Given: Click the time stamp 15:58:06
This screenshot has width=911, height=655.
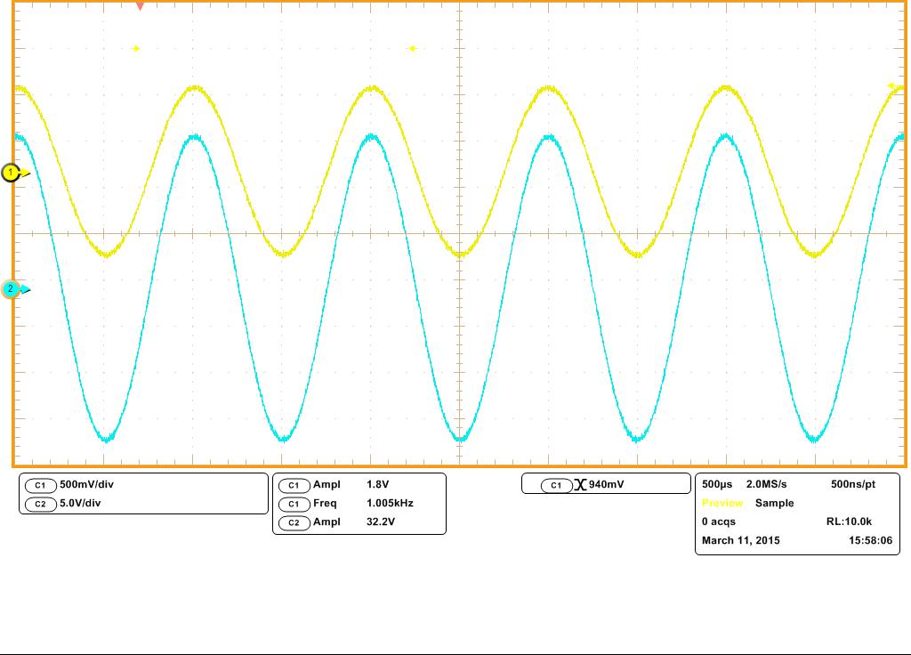Looking at the screenshot, I should coord(870,540).
